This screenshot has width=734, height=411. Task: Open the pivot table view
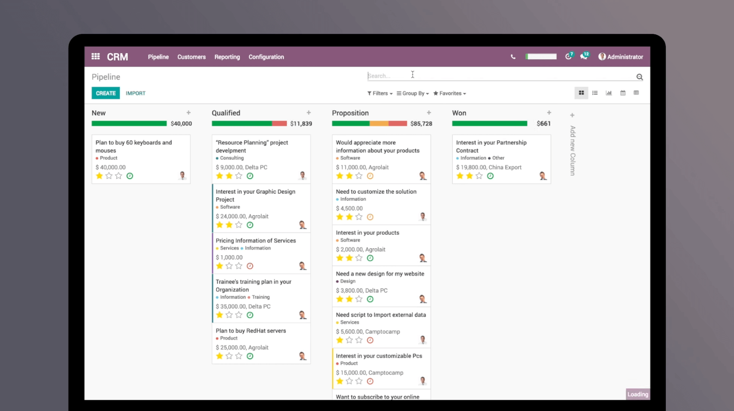point(636,93)
